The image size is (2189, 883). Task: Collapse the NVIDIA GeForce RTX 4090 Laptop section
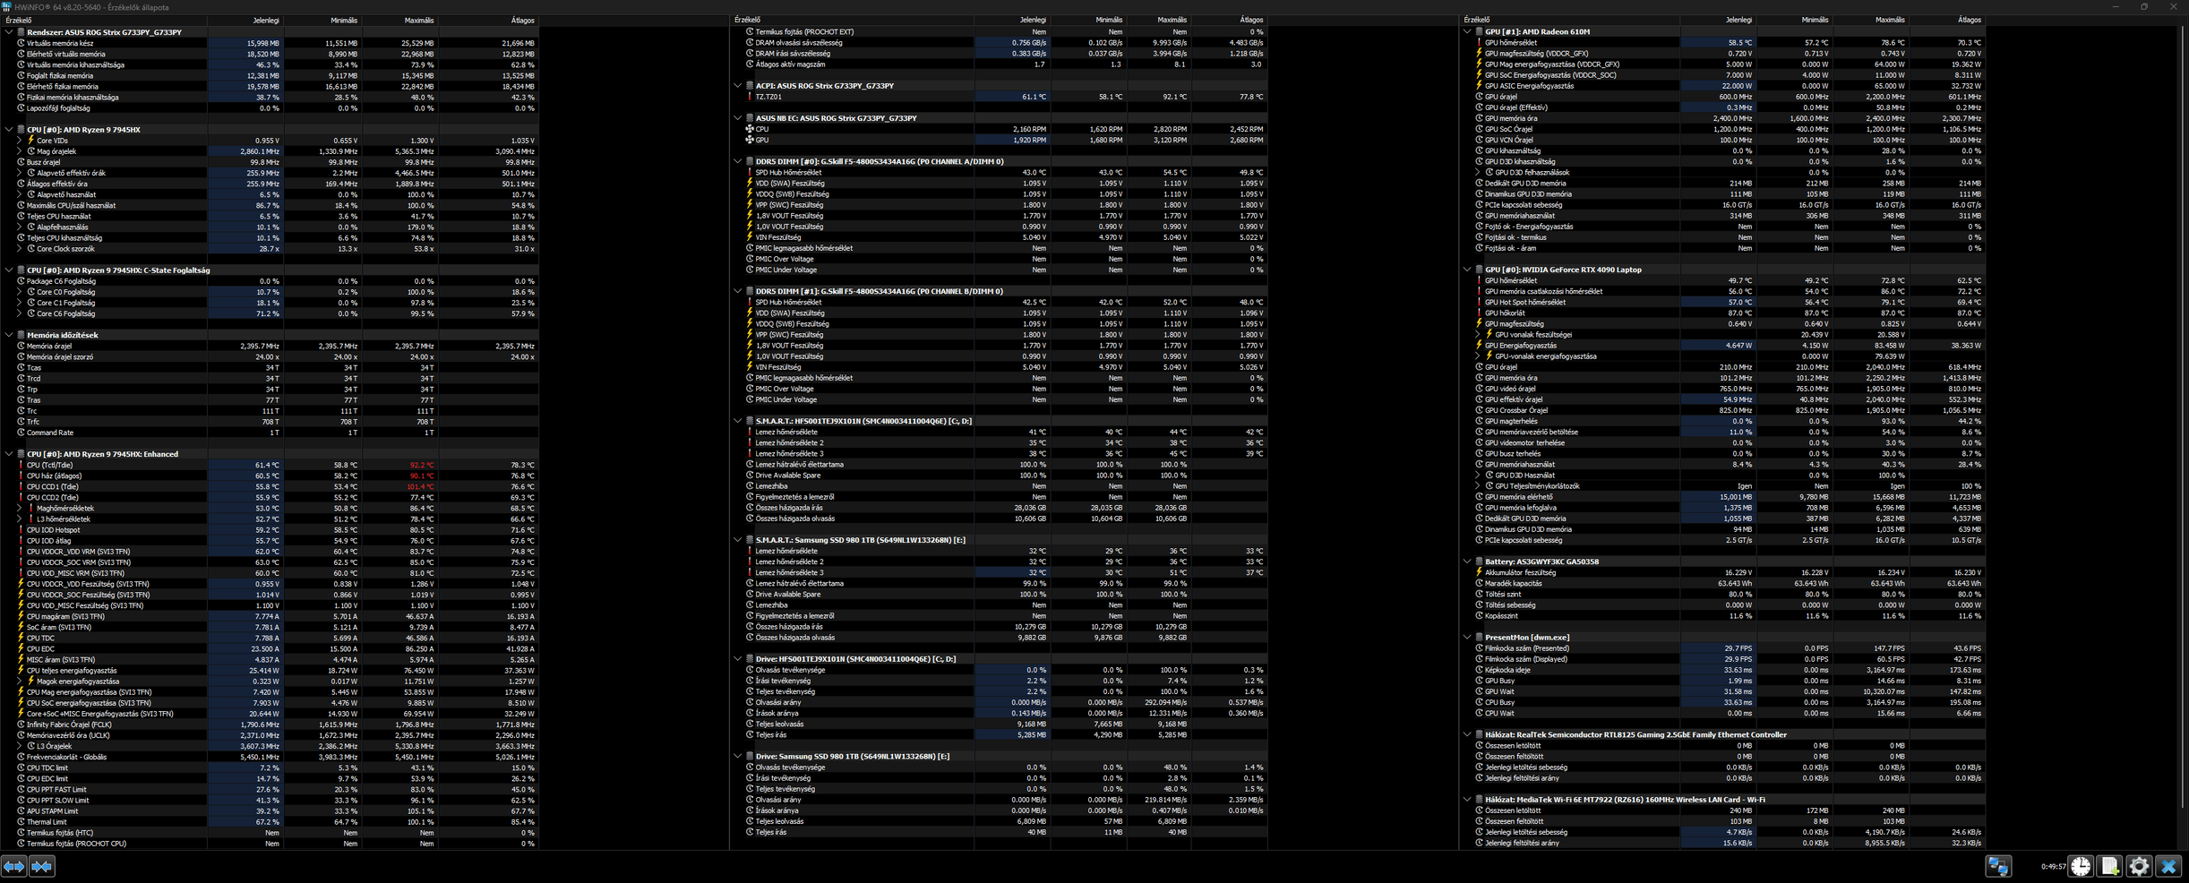[x=1467, y=270]
